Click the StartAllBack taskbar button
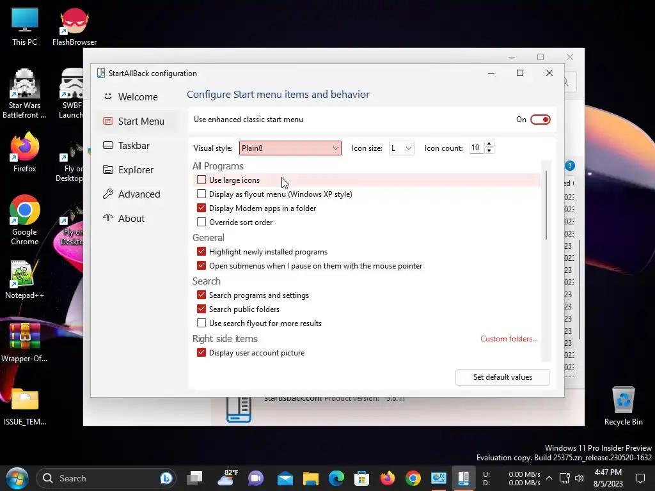 (x=464, y=478)
